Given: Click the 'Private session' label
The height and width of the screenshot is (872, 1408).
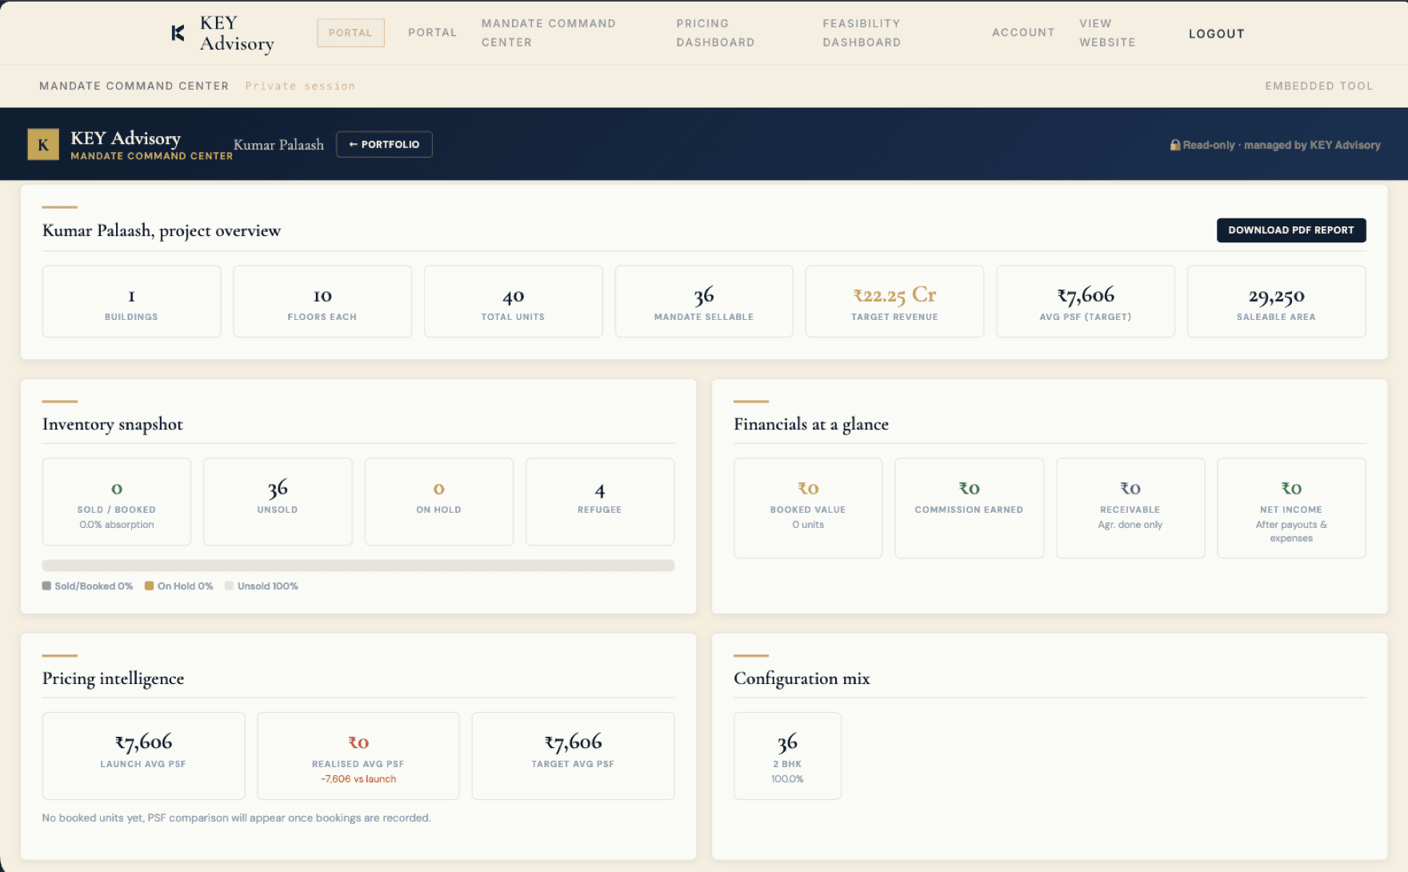Looking at the screenshot, I should [x=300, y=86].
